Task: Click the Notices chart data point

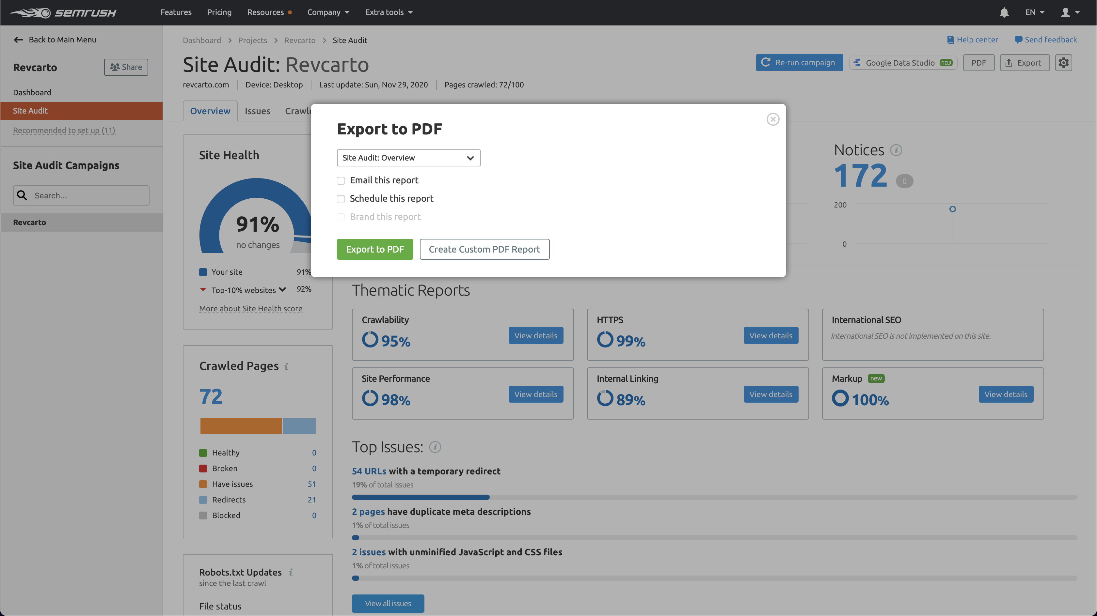Action: point(953,209)
